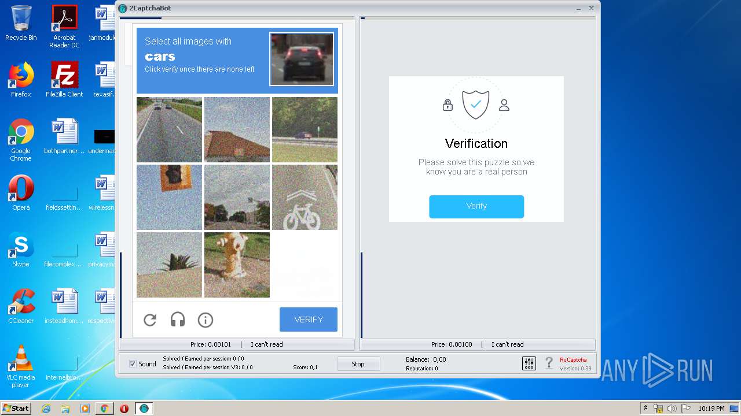741x416 pixels.
Task: Click the Version: 0.39 label
Action: click(575, 369)
